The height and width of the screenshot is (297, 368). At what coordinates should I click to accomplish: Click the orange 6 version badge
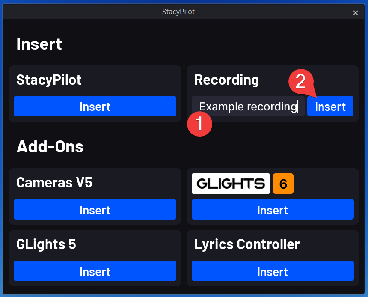pyautogui.click(x=283, y=184)
